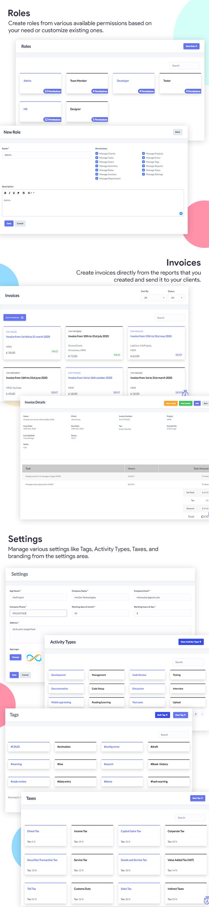Screen dimensions: 209x907
Task: Open invoice 15th to 31st may 2020
Action: coord(156,343)
